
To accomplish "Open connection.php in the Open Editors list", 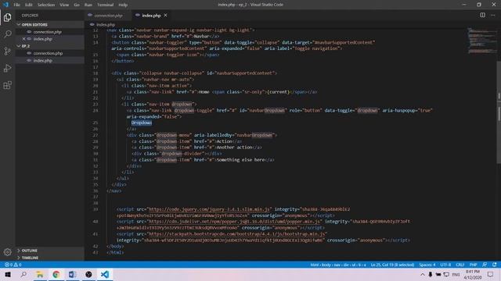I will (47, 32).
